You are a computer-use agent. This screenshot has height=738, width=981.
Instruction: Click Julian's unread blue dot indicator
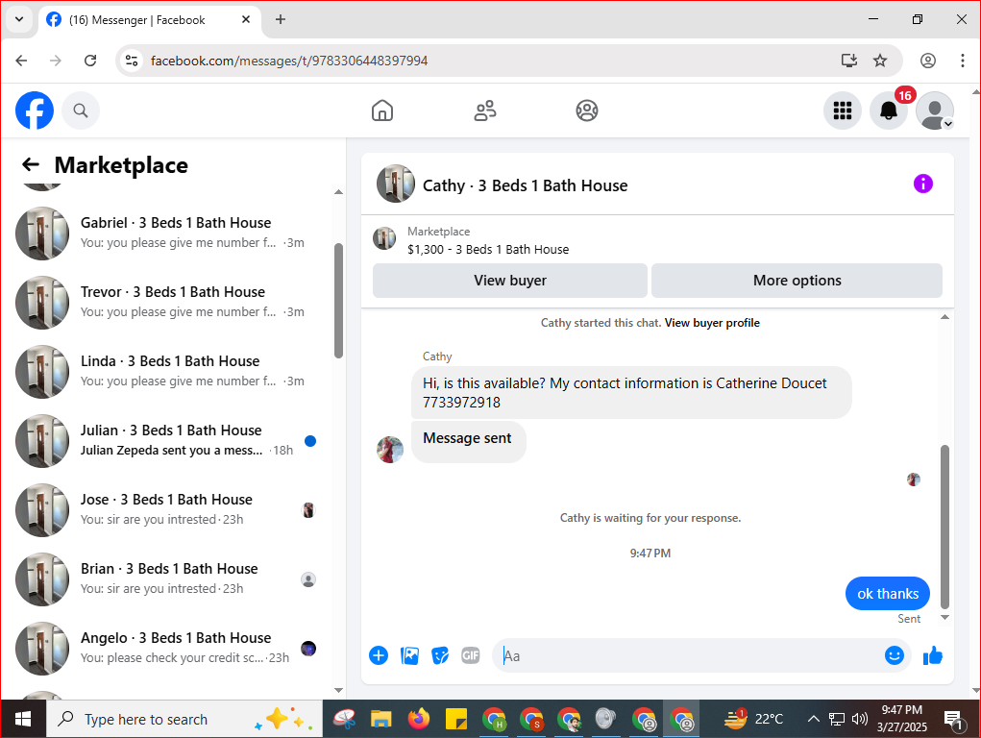coord(309,441)
